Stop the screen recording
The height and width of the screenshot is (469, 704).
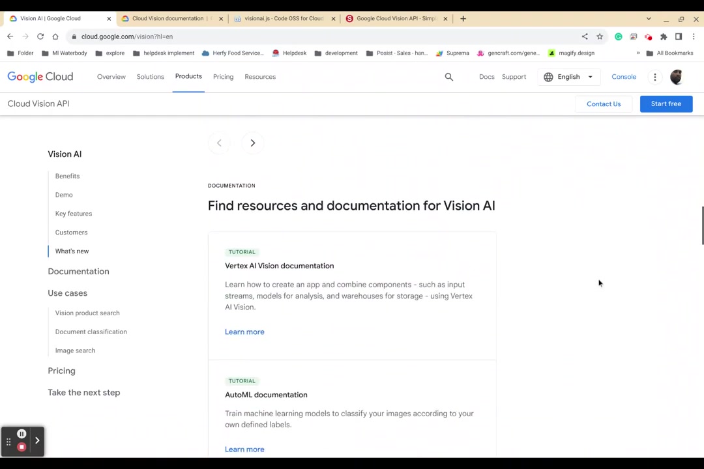pos(22,446)
